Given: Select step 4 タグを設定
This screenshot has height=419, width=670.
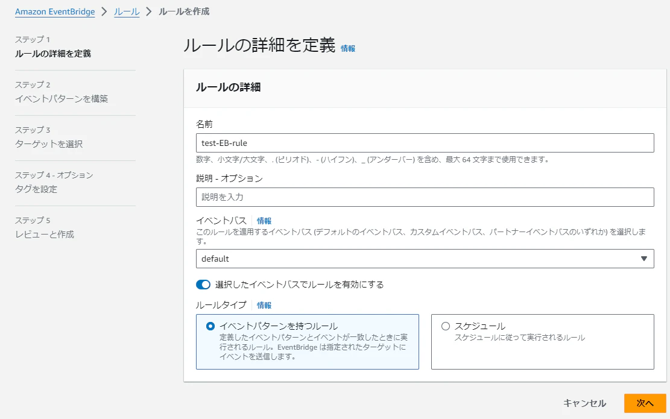Looking at the screenshot, I should click(36, 189).
